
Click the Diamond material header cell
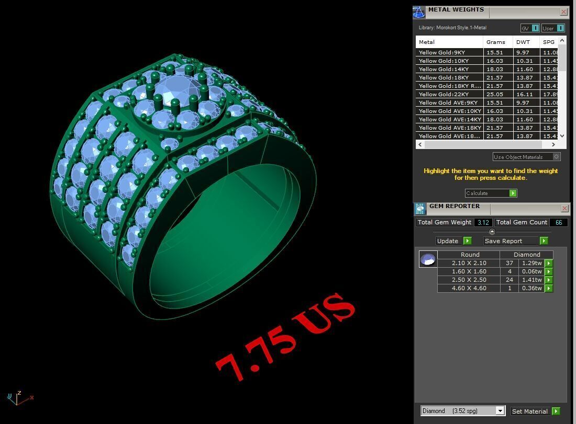[x=527, y=255]
